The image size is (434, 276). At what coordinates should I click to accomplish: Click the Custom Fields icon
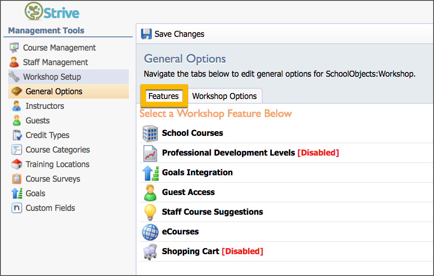pyautogui.click(x=17, y=208)
